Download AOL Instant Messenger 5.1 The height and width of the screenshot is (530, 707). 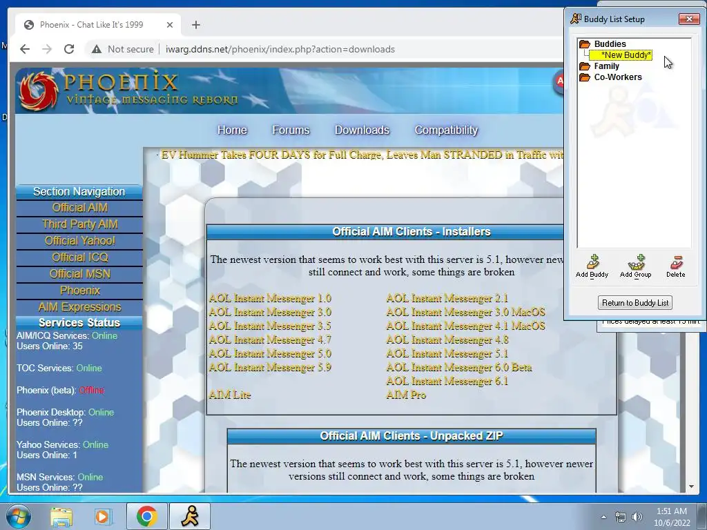(x=447, y=354)
